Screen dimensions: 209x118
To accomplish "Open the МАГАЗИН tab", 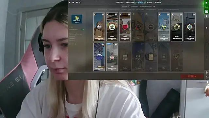I will (150, 2).
